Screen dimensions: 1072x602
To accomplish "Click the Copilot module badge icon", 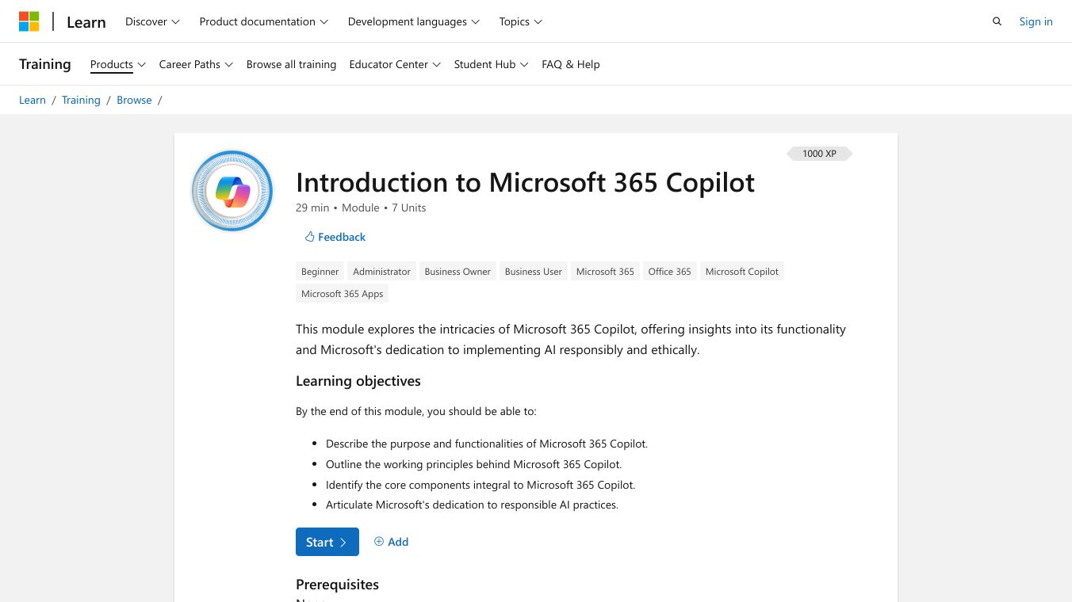I will click(232, 191).
